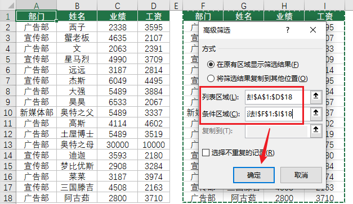Click the 复制到 range selector arrow icon
Screen dimensions: 353x204
click(x=316, y=130)
